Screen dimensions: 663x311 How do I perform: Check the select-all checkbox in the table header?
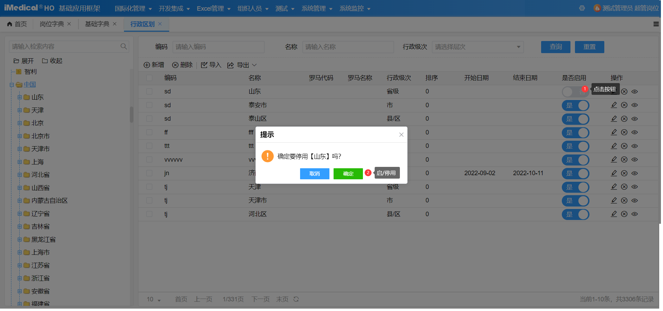pos(149,78)
